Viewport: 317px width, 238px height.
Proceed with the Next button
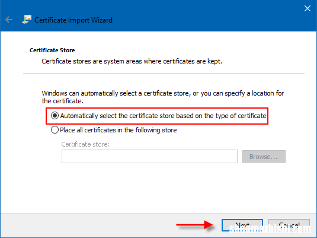[242, 225]
